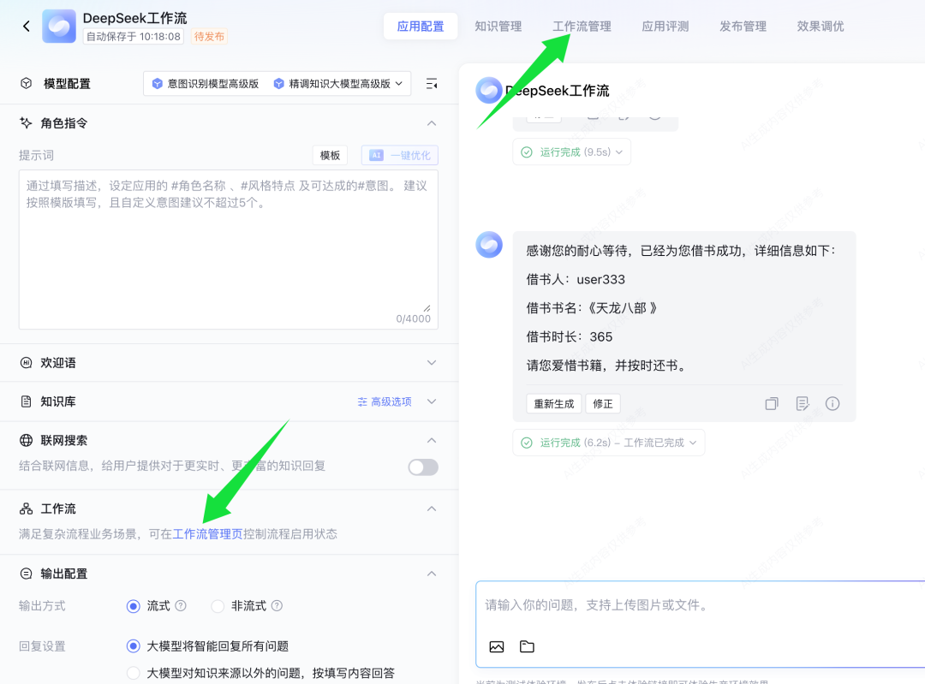The width and height of the screenshot is (925, 684).
Task: Click the 角色指令 sparkle icon
Action: pos(26,122)
